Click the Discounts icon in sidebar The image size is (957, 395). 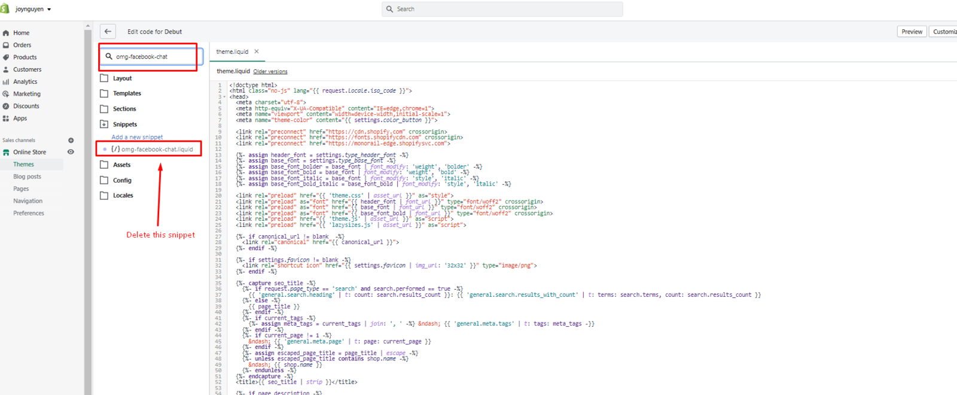click(x=6, y=106)
